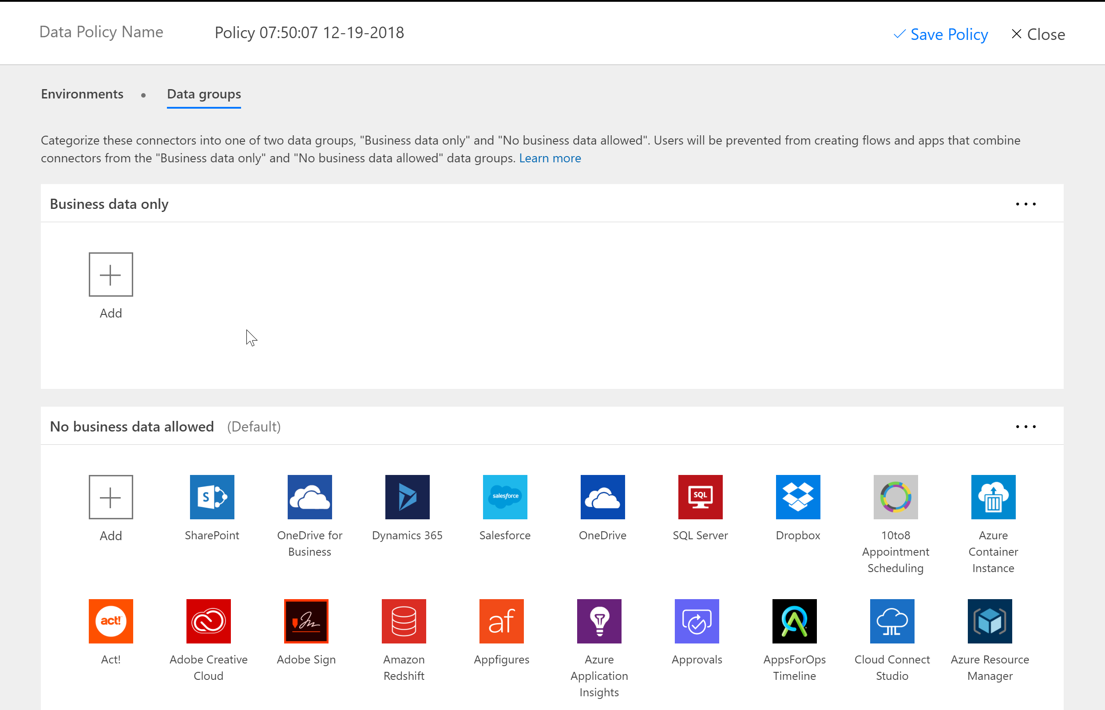
Task: Select the Approvals connector icon
Action: pos(697,620)
